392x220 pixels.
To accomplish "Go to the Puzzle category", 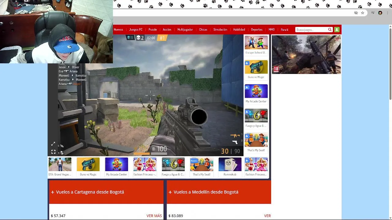I will point(153,30).
